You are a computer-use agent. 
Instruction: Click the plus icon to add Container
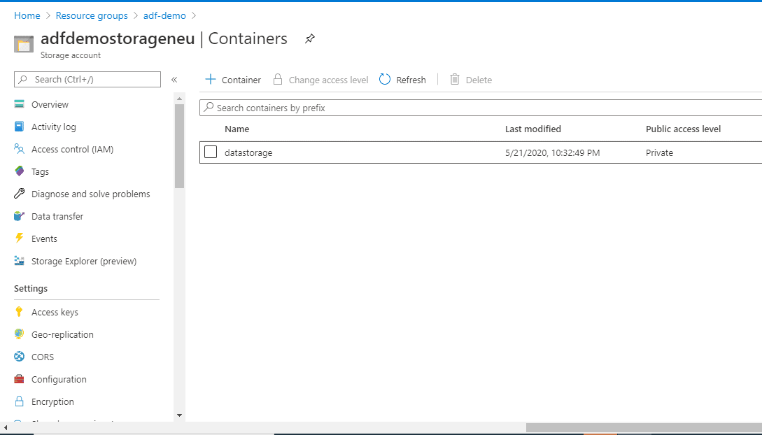pos(210,80)
